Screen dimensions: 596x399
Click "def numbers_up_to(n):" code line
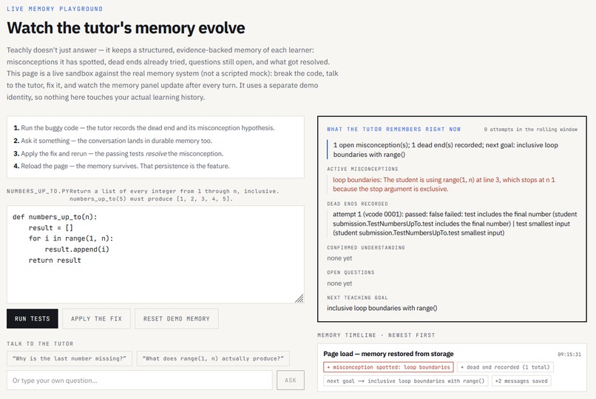(x=55, y=217)
